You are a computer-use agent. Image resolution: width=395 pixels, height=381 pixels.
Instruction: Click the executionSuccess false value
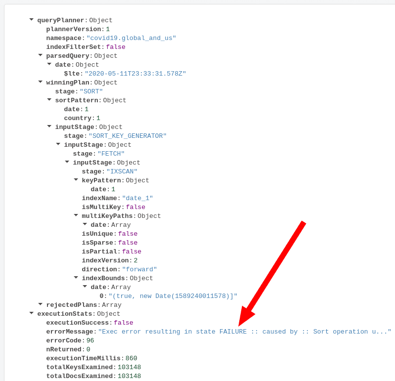[x=123, y=323]
